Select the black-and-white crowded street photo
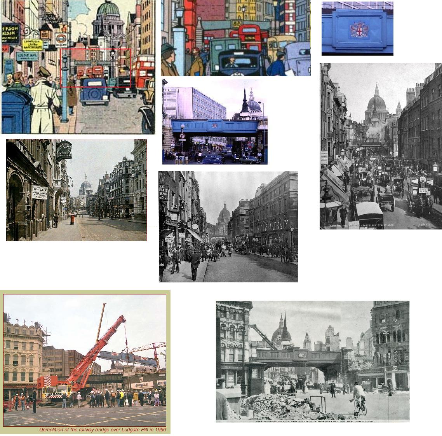Screen dimensions: 442x436 [x=228, y=226]
